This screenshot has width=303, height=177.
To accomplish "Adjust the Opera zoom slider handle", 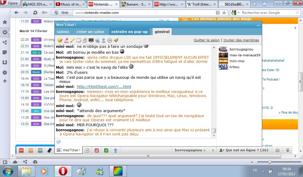I will pos(270,162).
